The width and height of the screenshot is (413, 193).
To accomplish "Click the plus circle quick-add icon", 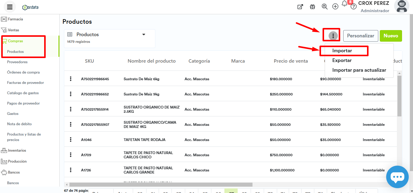I will [335, 7].
